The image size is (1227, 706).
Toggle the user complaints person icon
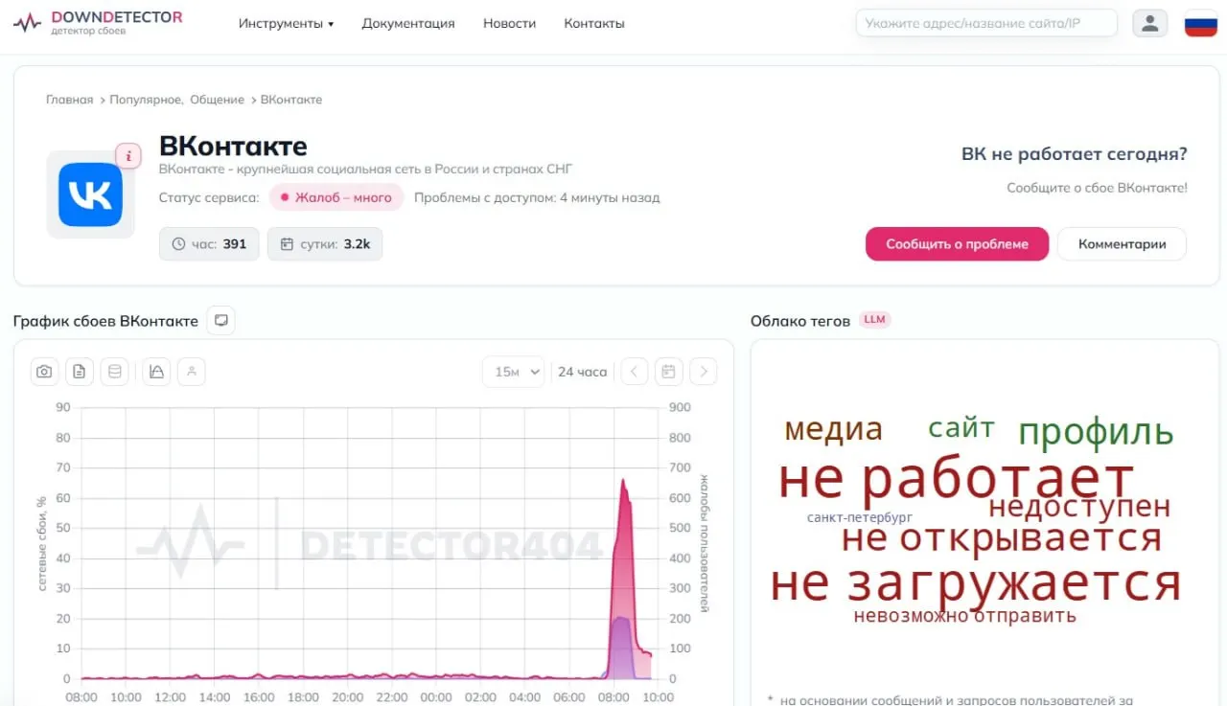192,372
